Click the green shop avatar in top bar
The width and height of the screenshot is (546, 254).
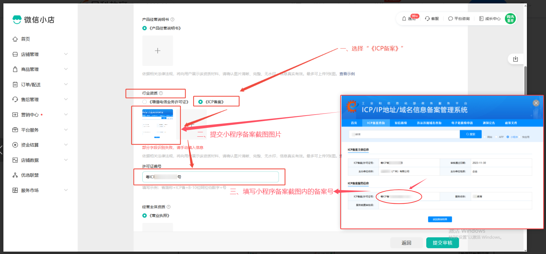point(510,19)
